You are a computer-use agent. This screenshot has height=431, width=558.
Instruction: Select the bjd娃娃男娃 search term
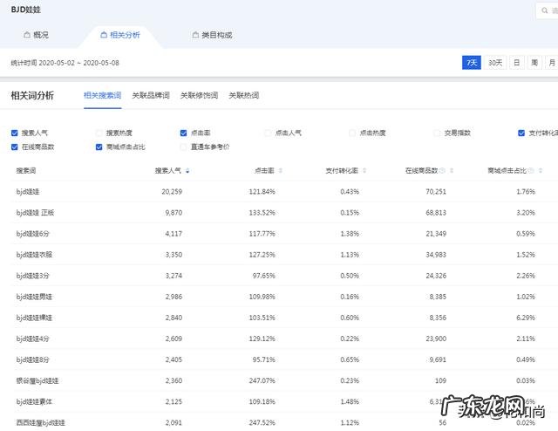point(34,297)
